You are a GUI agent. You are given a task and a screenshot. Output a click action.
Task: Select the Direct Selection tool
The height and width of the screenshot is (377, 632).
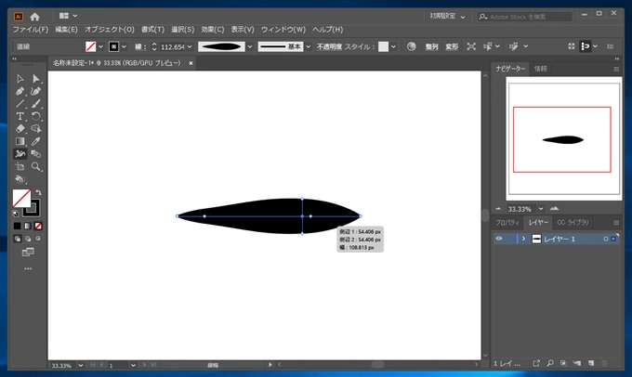36,79
